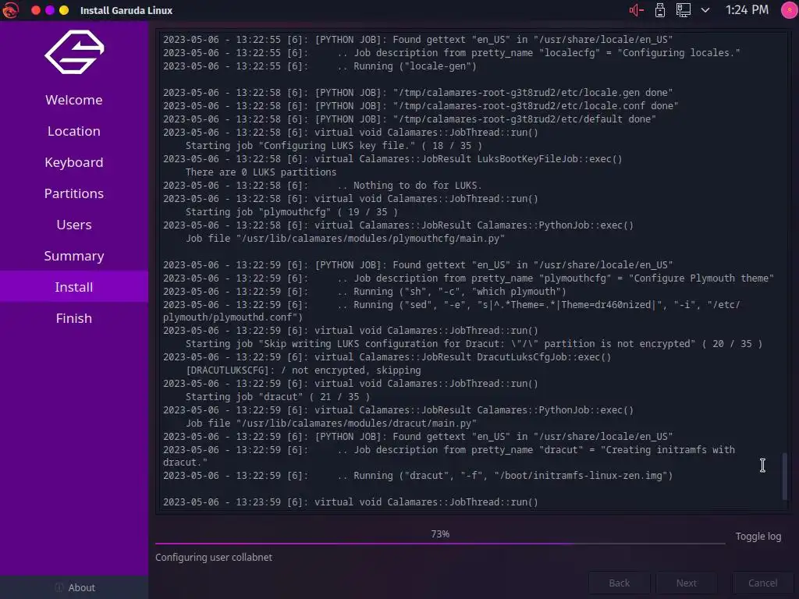Click log line with 'Configuring LUKS key file.'

tap(334, 146)
